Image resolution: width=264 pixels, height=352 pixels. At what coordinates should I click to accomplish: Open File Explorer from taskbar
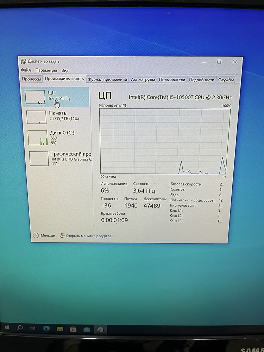[x=60, y=329]
